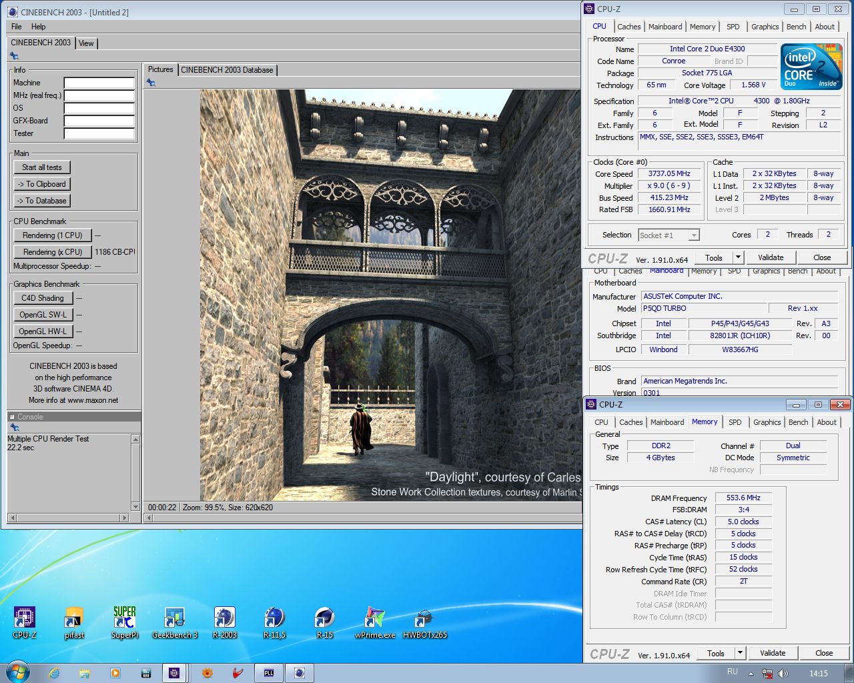Click the Start all tests button
Image resolution: width=854 pixels, height=683 pixels.
(42, 167)
